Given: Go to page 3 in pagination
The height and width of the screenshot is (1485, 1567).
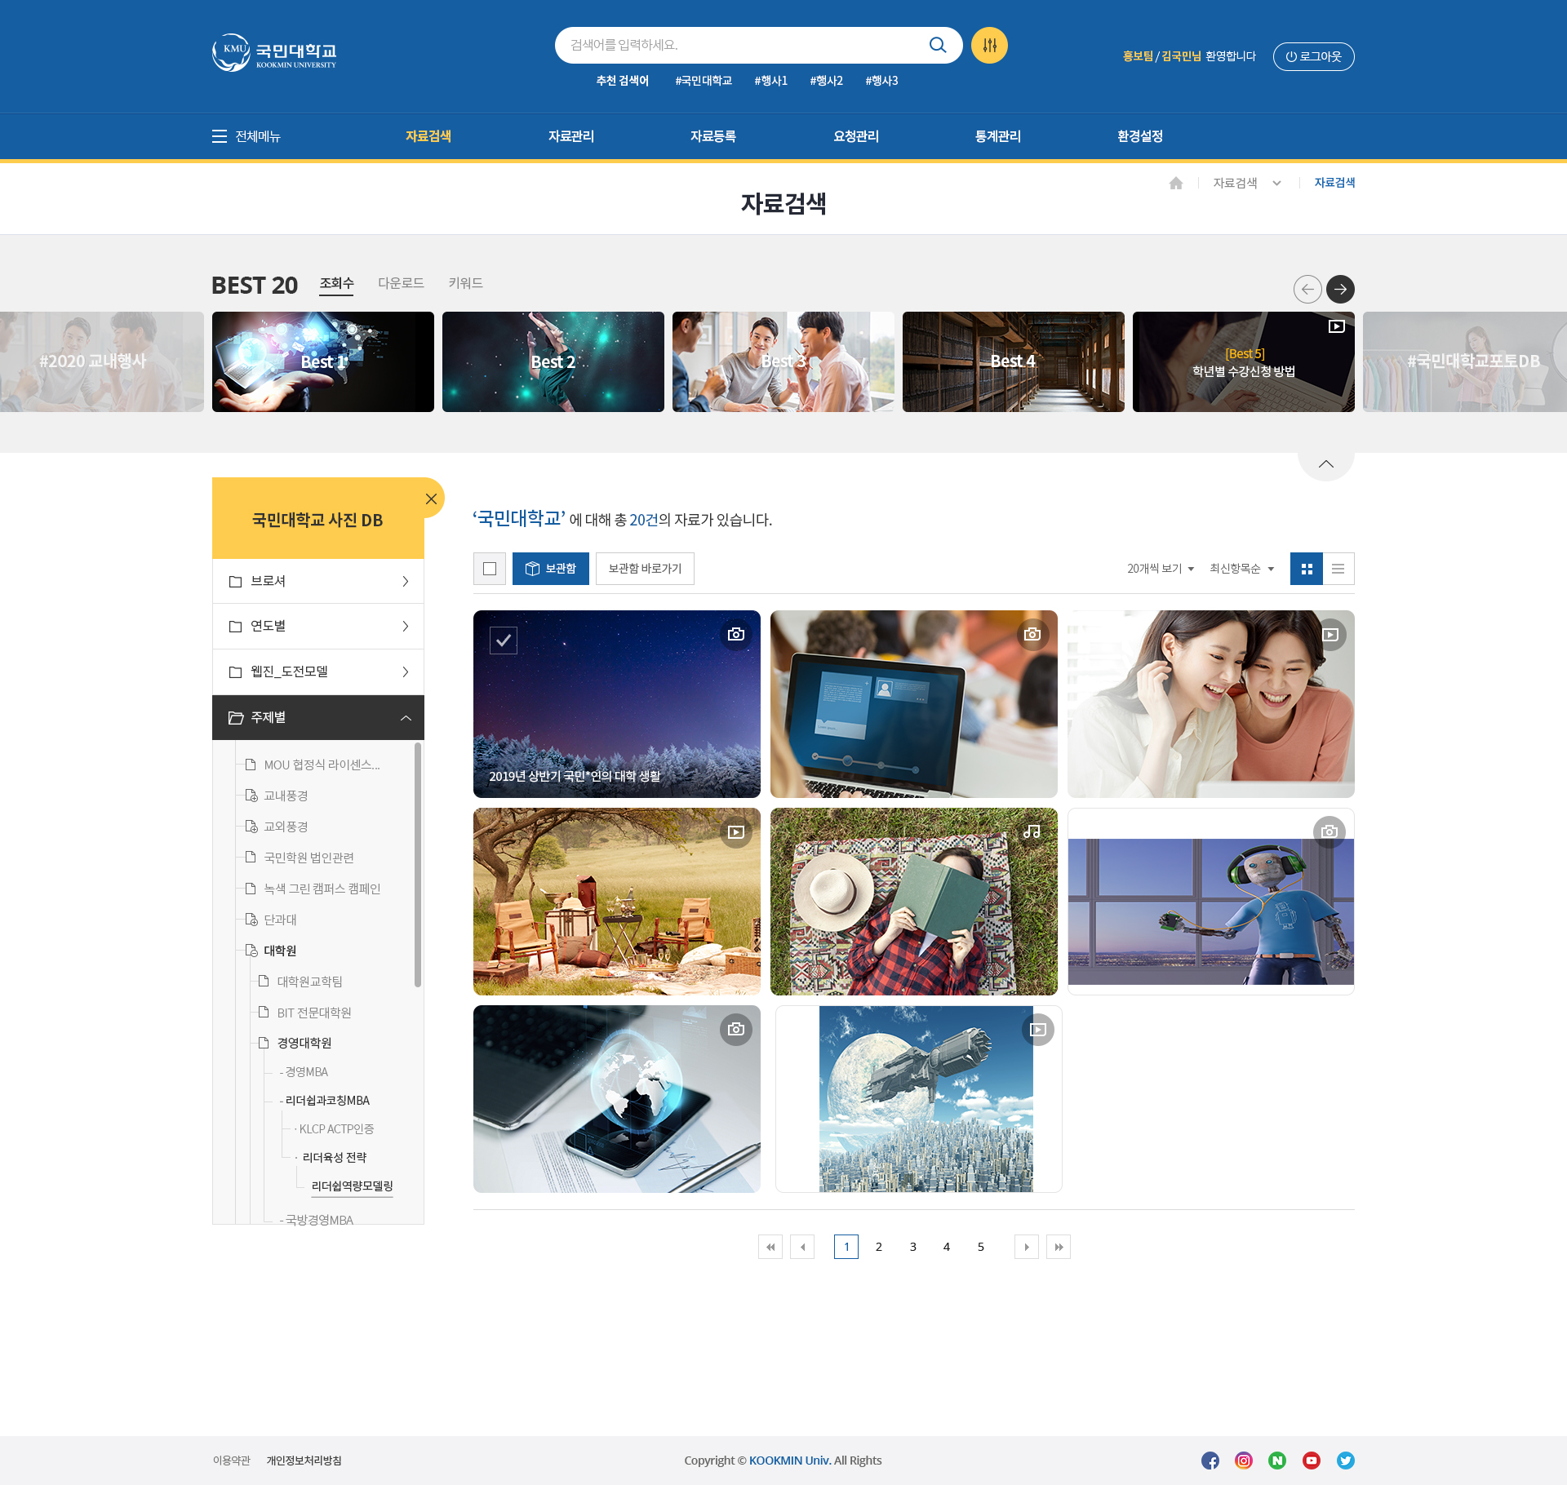Looking at the screenshot, I should tap(912, 1247).
